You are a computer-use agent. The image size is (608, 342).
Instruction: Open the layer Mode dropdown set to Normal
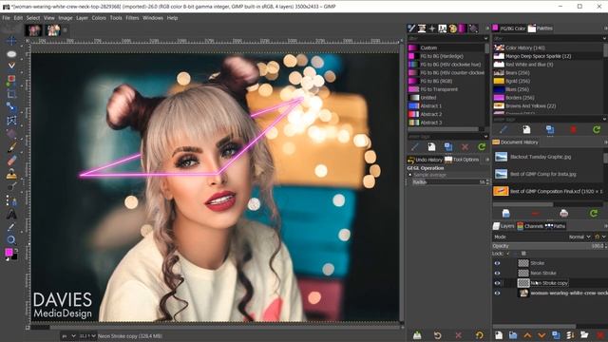[579, 237]
